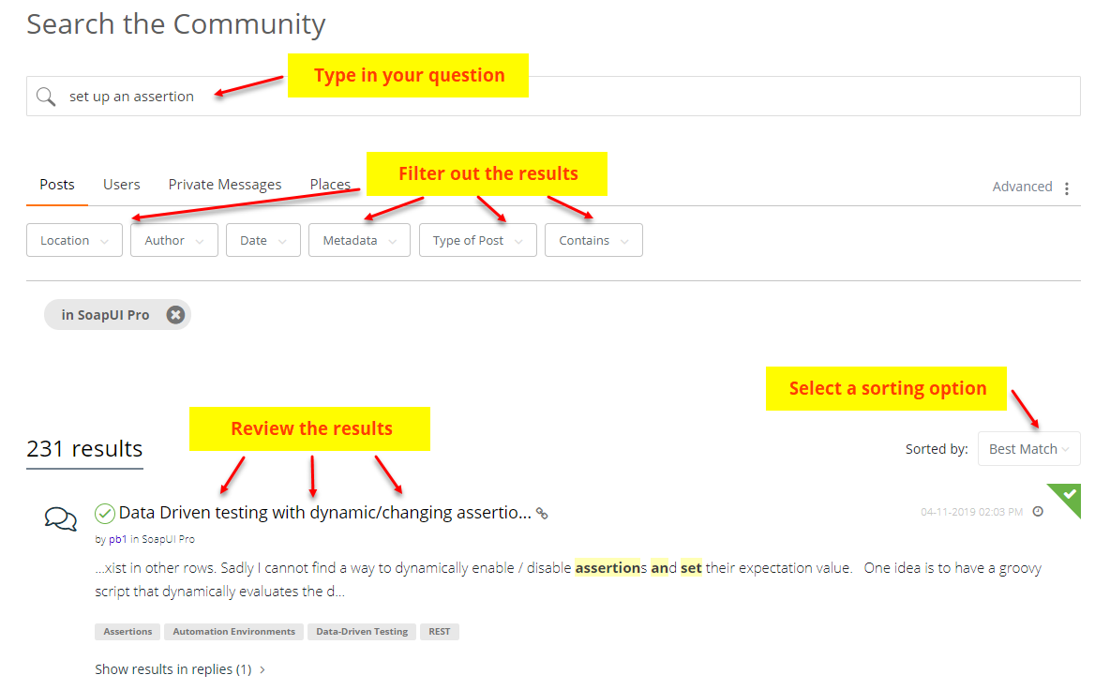Click the green checkmark circle before the result title

tap(105, 513)
